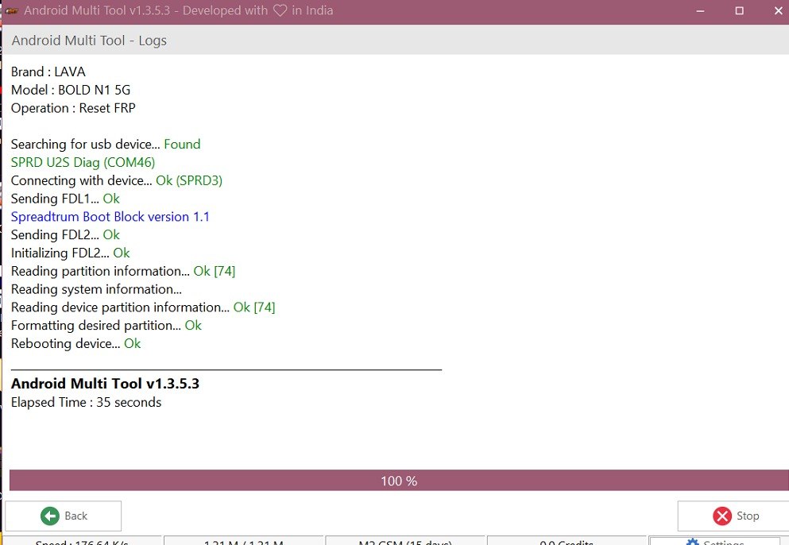
Task: Minimize the Android Multi Tool window
Action: [x=700, y=11]
